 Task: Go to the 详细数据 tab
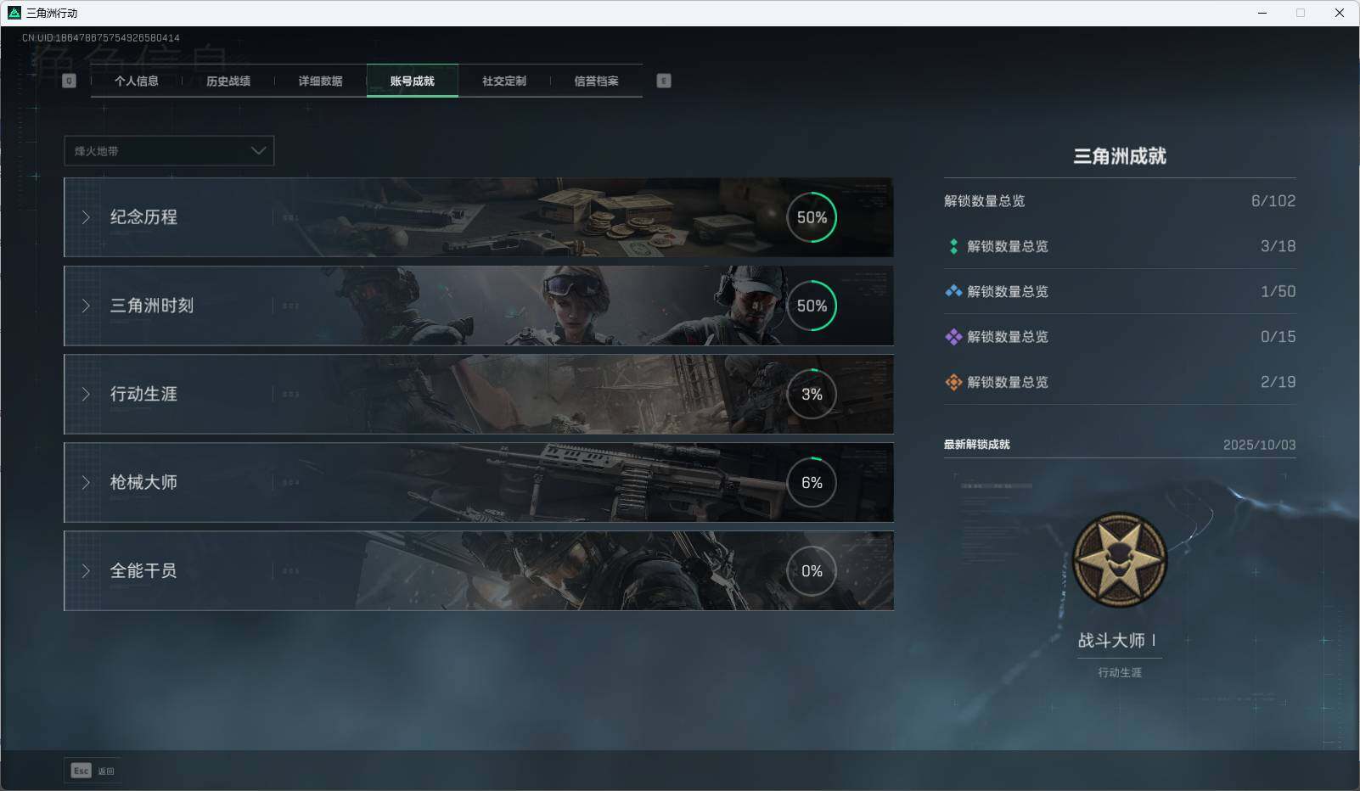pos(320,81)
